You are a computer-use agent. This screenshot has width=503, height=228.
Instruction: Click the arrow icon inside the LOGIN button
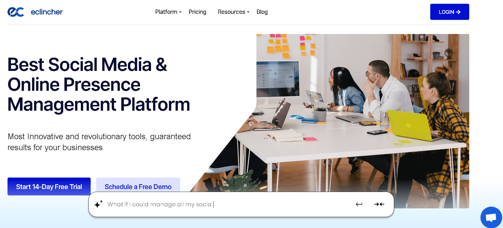(x=458, y=12)
